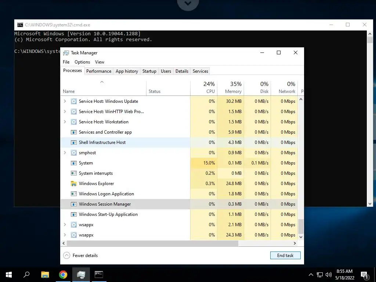Switch to the Services tab

coord(200,71)
